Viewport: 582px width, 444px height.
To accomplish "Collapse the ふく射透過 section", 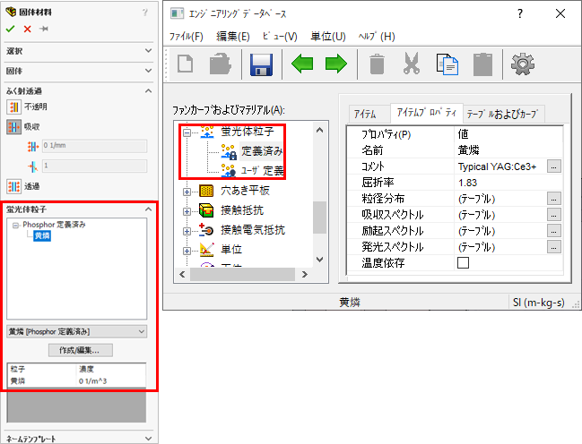I will (x=149, y=90).
